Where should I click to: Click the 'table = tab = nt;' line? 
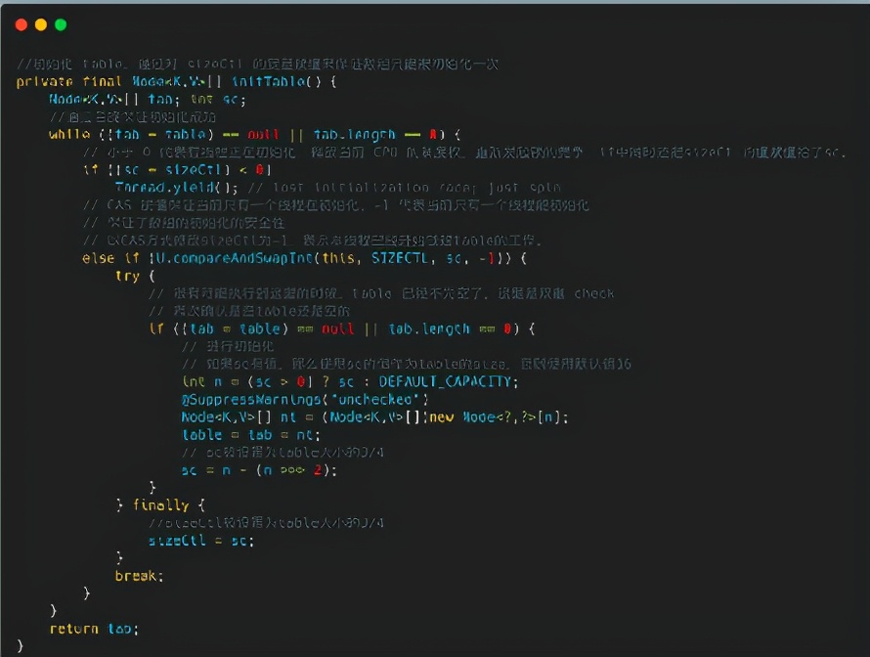coord(251,435)
